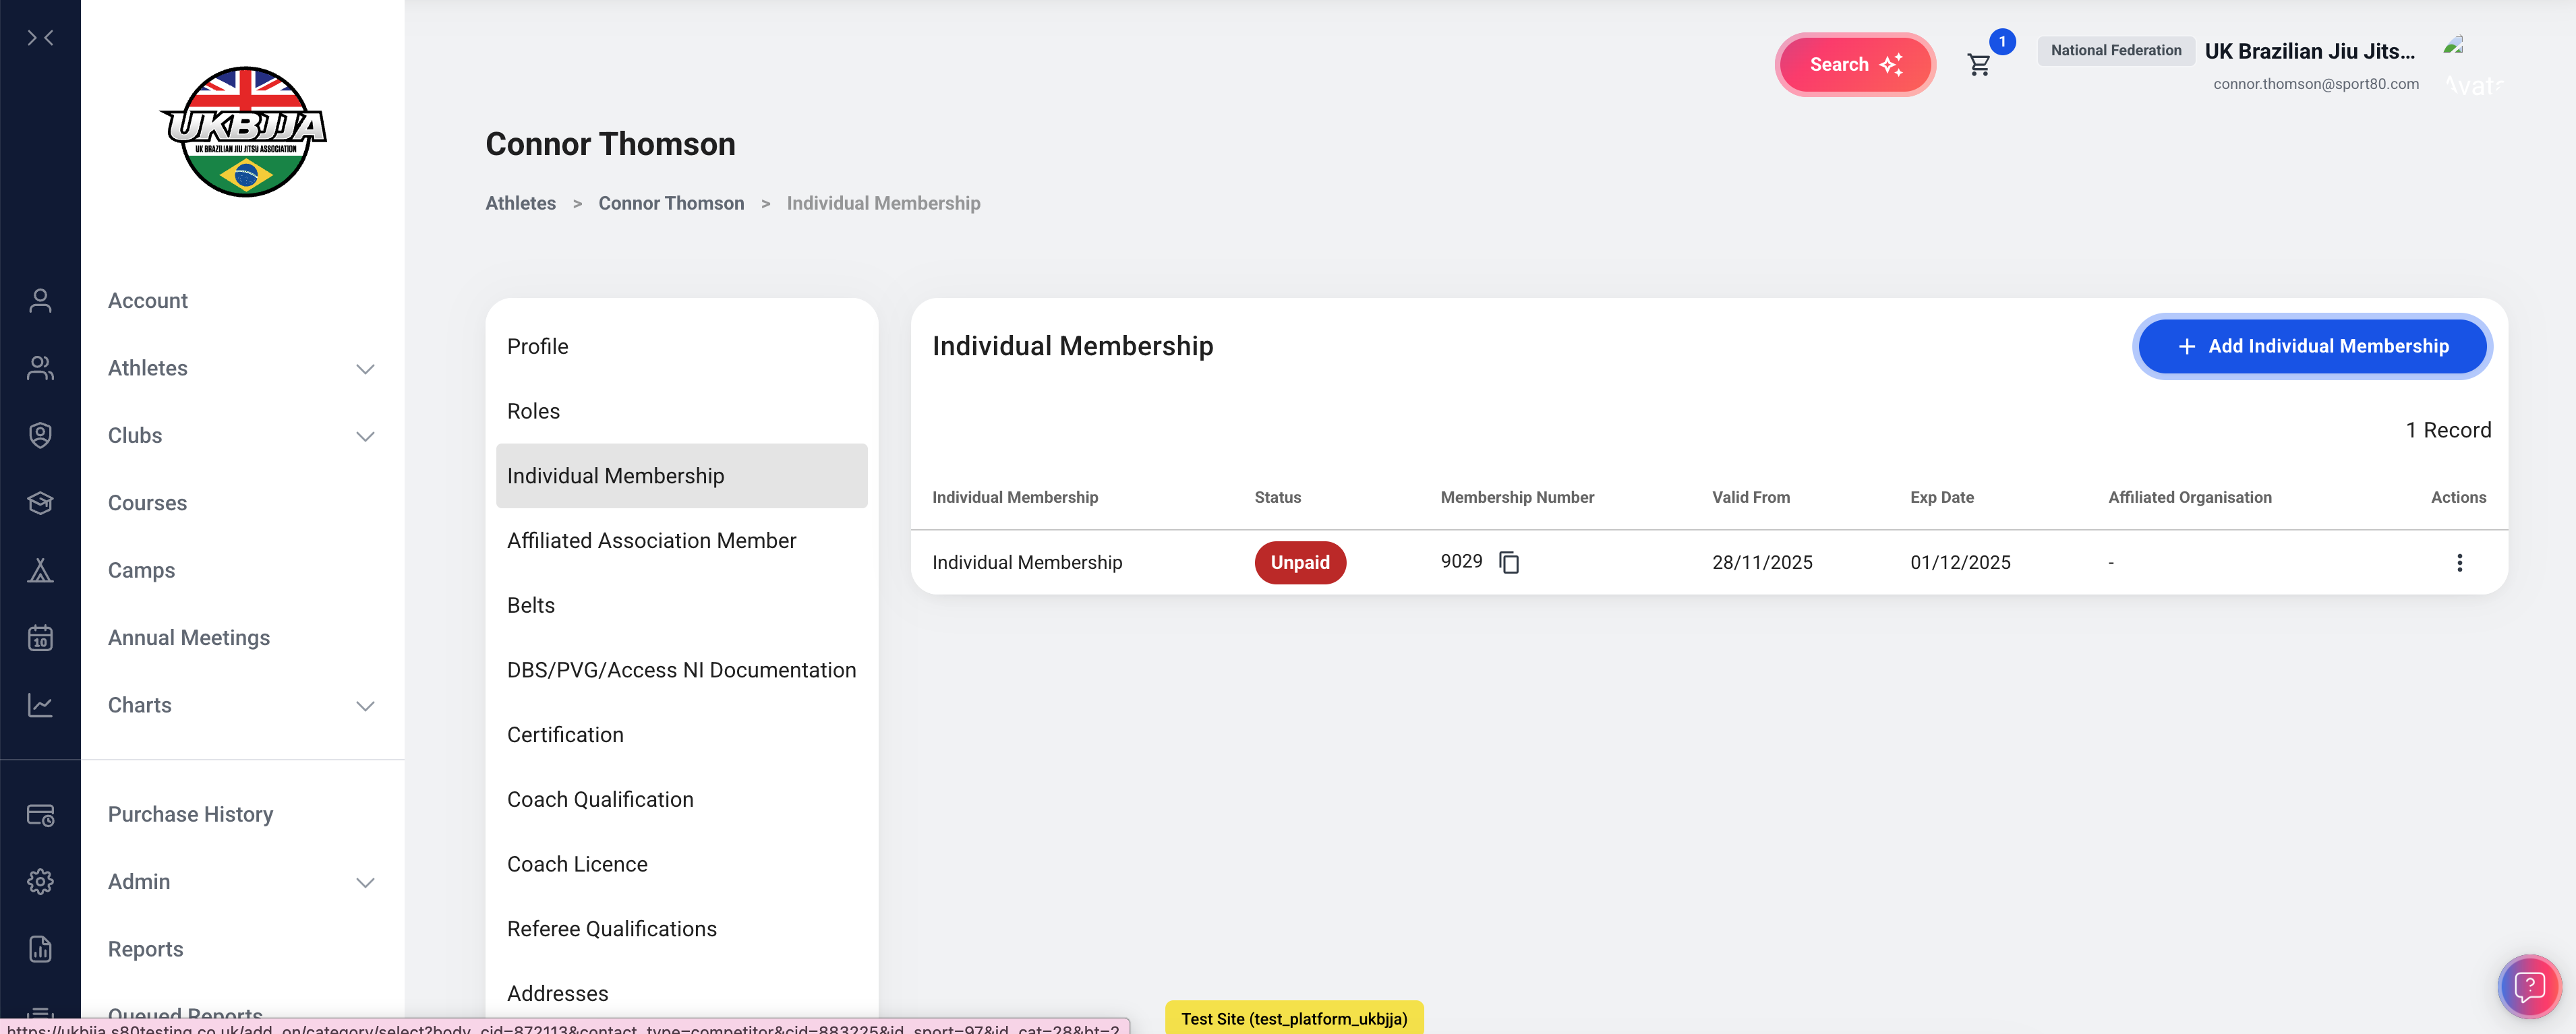The width and height of the screenshot is (2576, 1034).
Task: Click the Annual Meetings calendar icon
Action: point(40,638)
